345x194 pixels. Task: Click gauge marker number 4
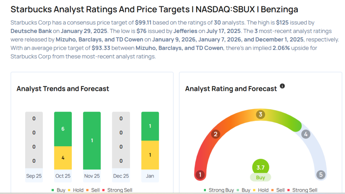click(x=306, y=134)
